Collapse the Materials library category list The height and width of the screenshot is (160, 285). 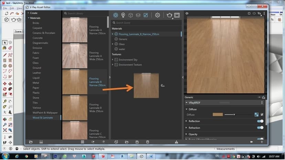point(29,18)
